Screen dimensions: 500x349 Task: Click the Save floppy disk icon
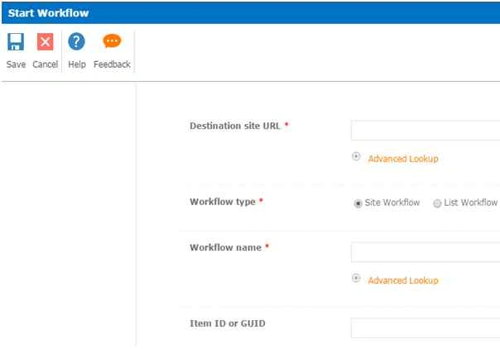(x=16, y=41)
